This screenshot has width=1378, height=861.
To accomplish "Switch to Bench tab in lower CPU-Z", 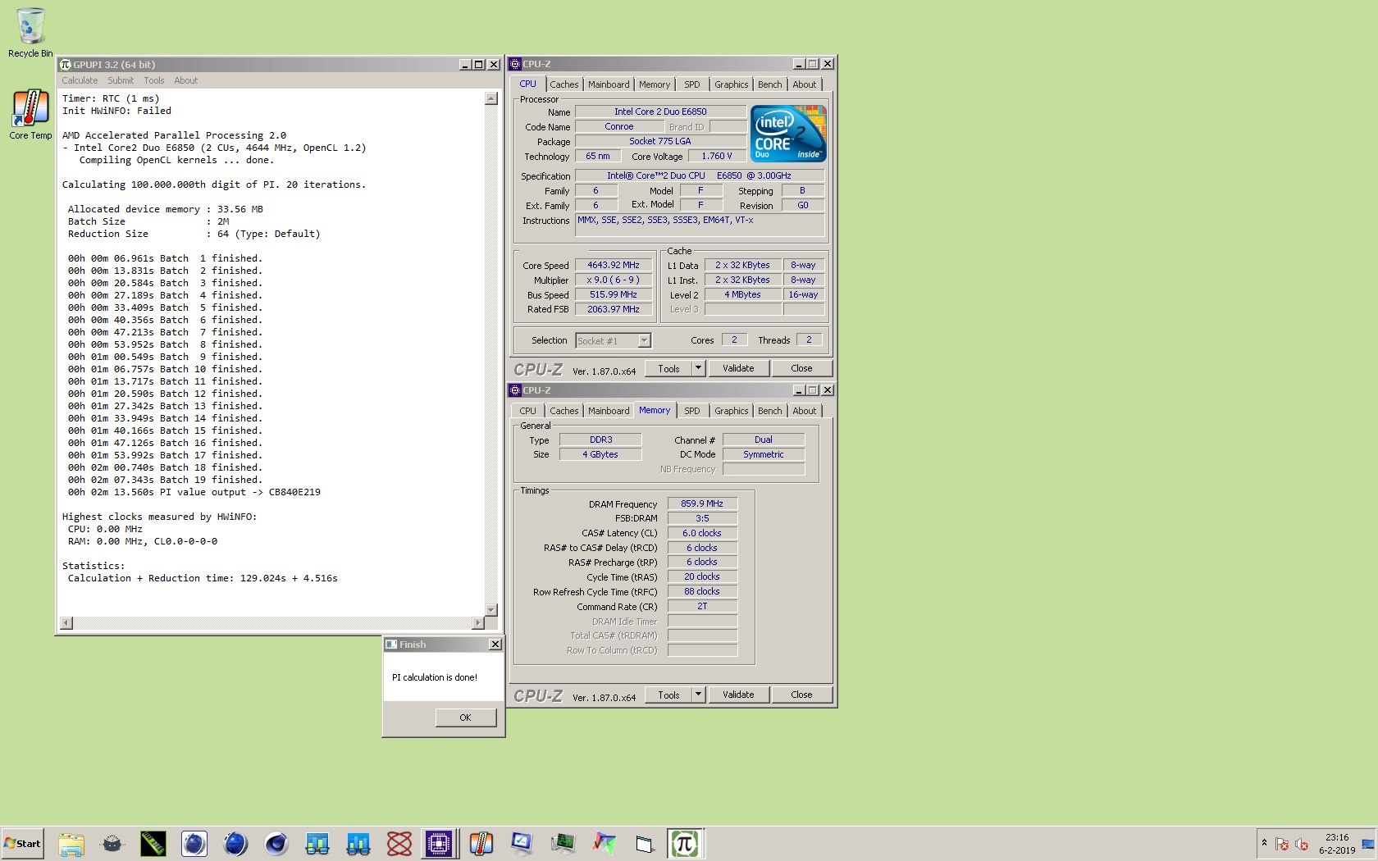I will [x=770, y=411].
